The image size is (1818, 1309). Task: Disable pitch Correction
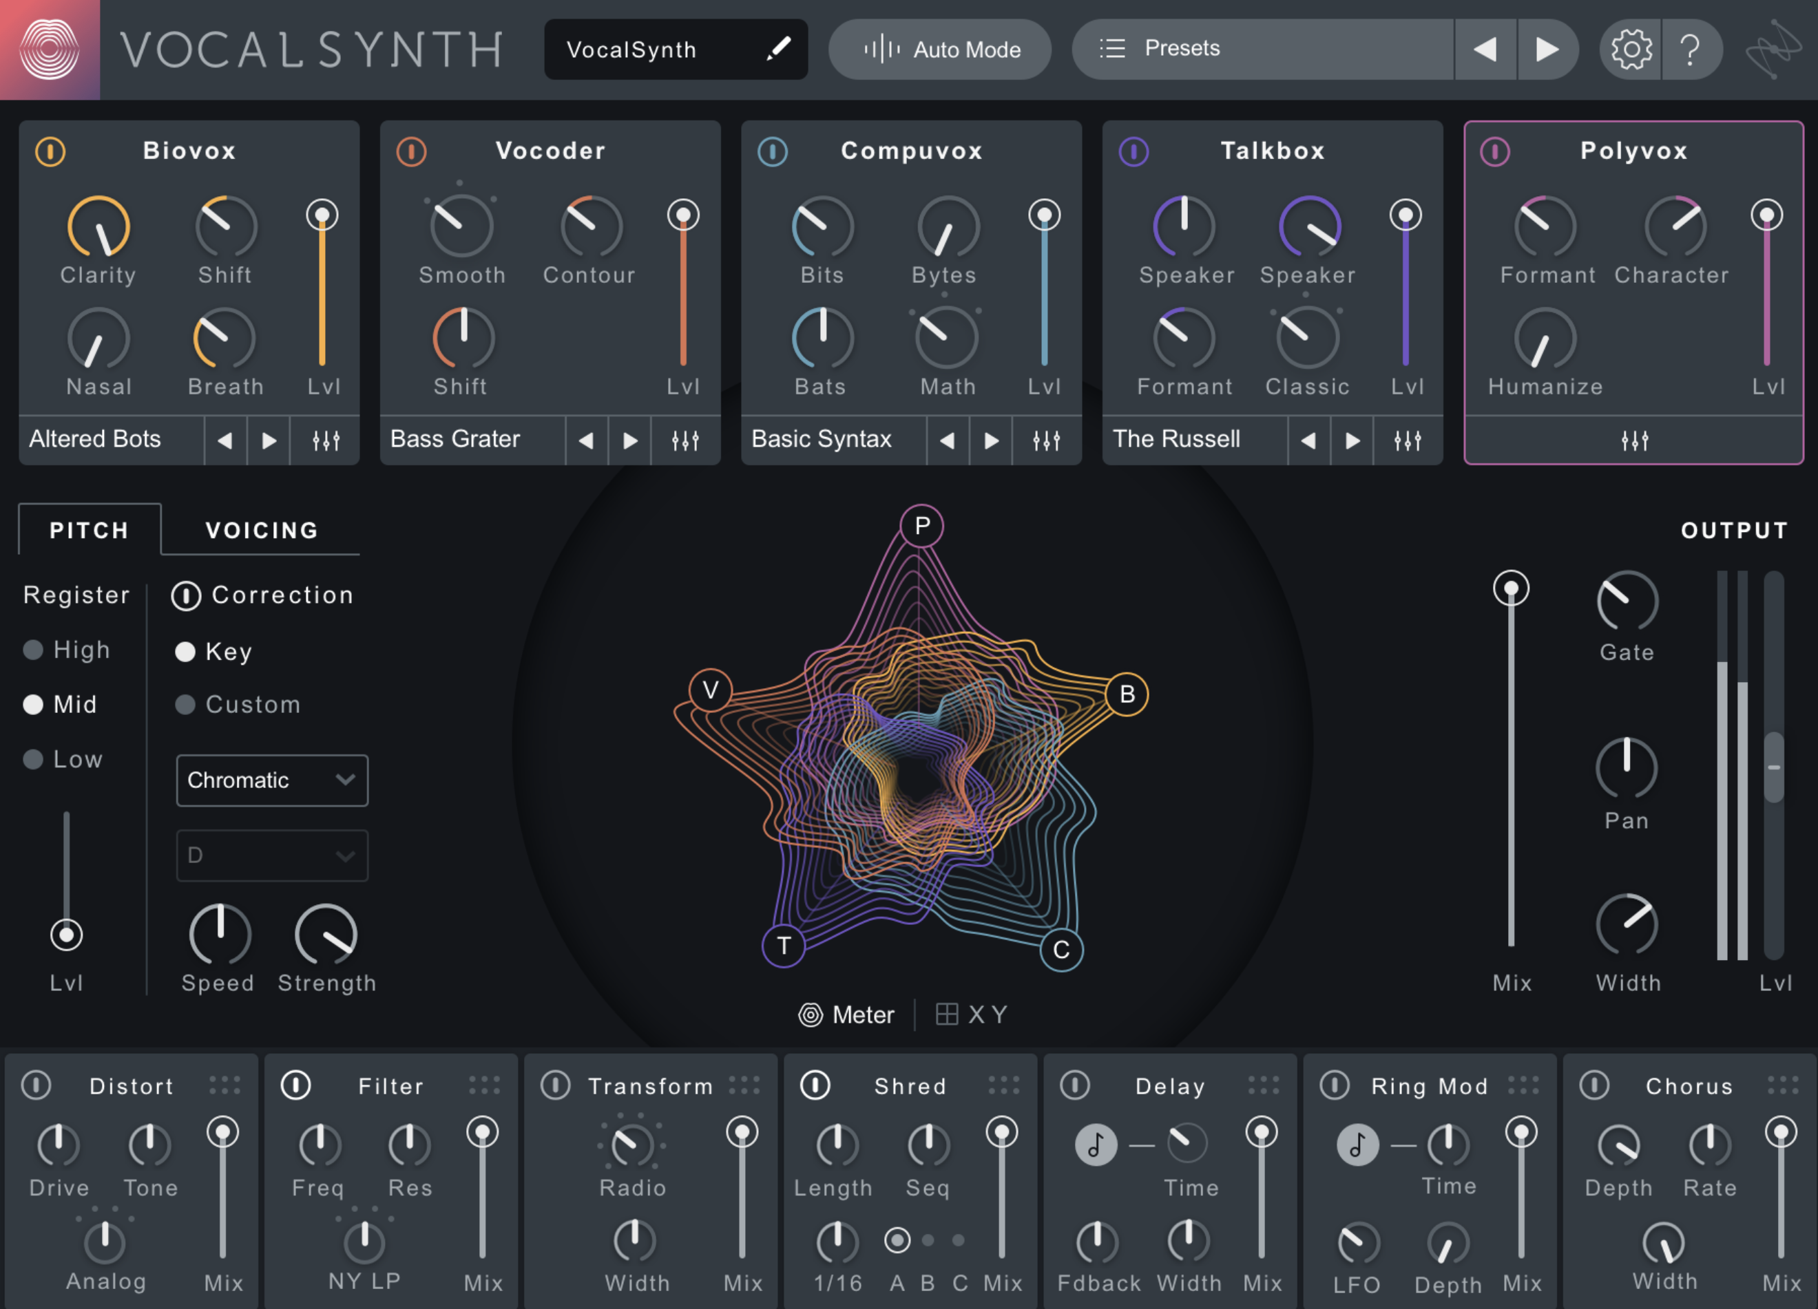pos(187,595)
